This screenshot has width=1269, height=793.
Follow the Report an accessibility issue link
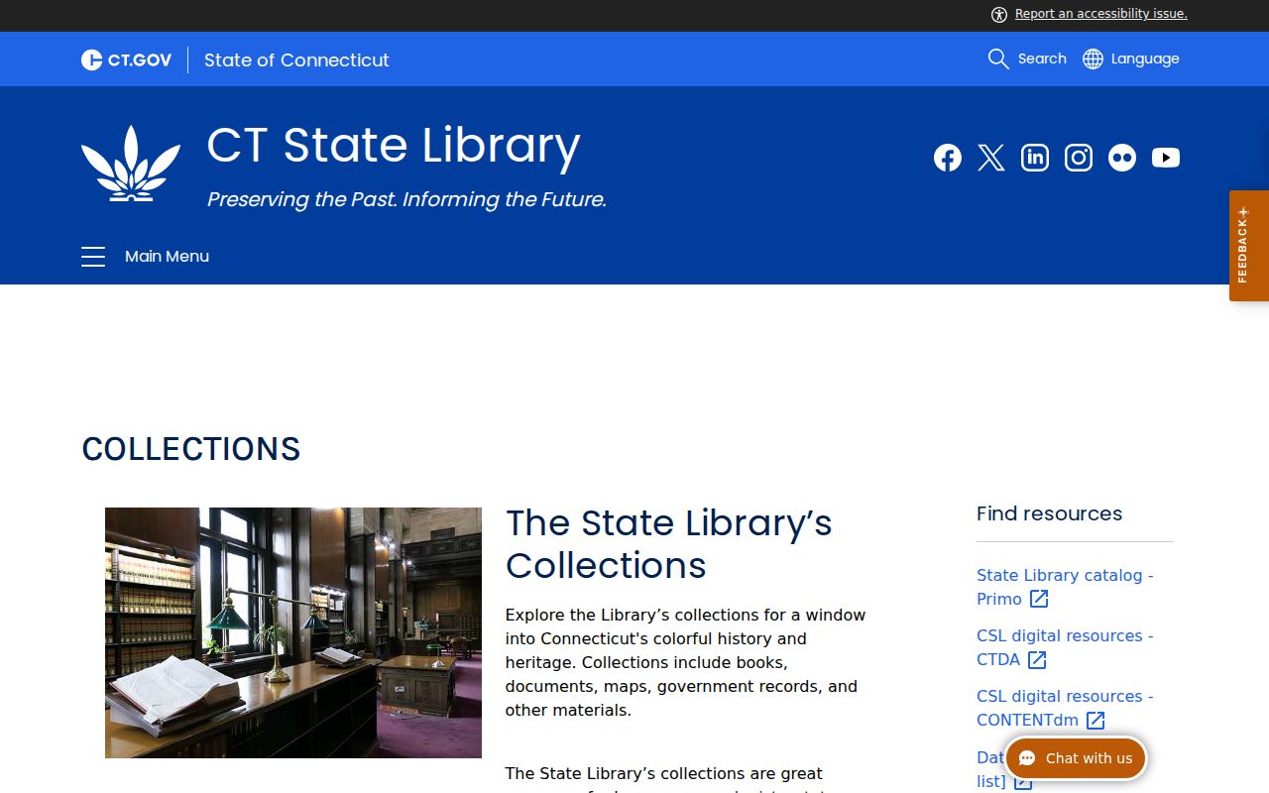coord(1100,14)
